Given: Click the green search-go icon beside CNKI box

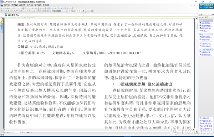Looking at the screenshot, I should click(83, 11).
